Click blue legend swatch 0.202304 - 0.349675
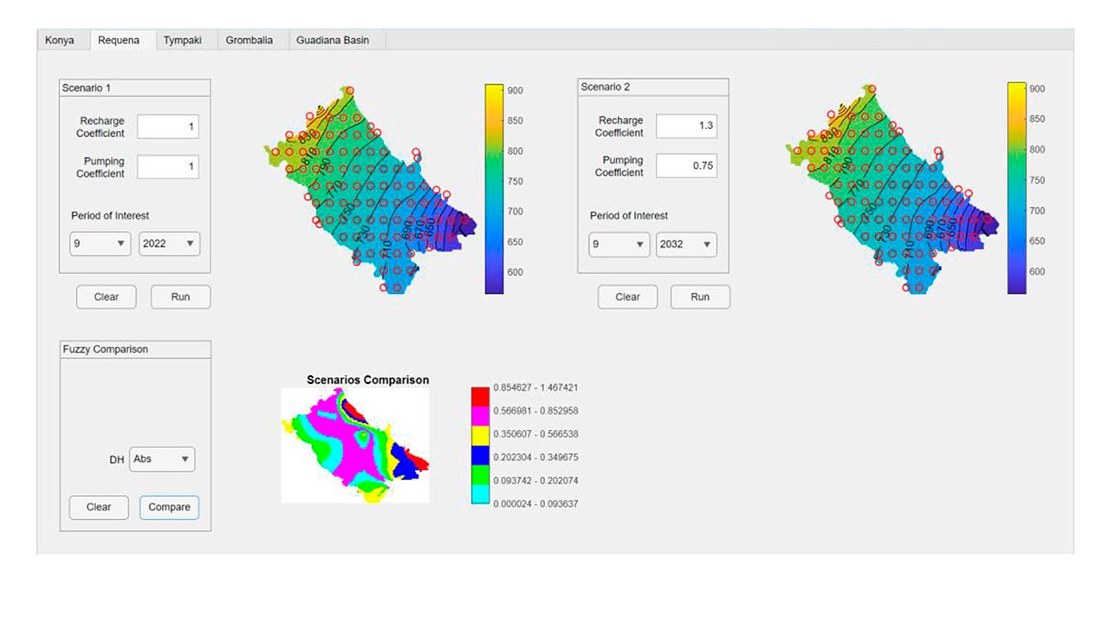Viewport: 1109px width, 624px height. click(x=480, y=455)
